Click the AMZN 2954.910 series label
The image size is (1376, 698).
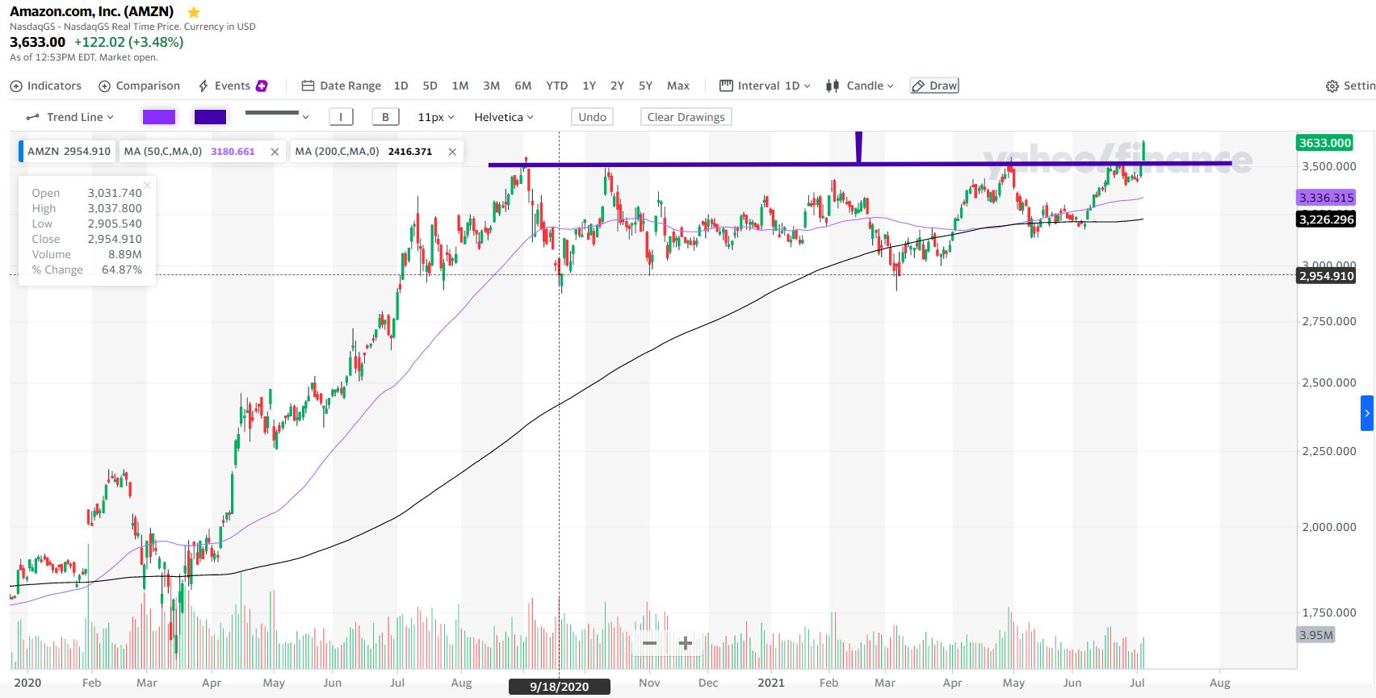pos(69,151)
